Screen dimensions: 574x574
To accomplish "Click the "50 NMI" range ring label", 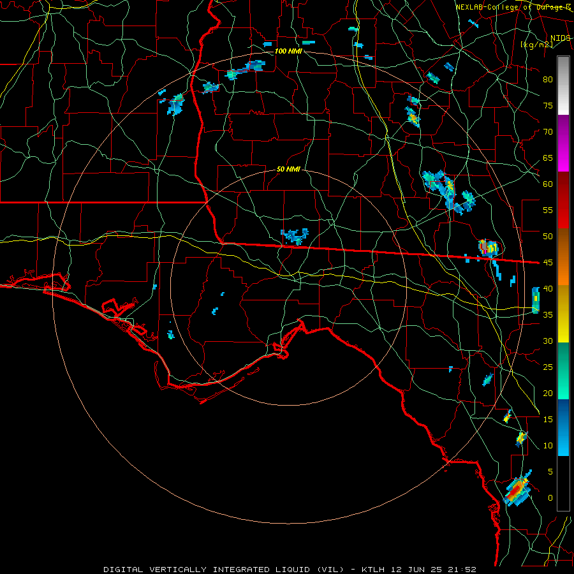I will coord(288,169).
